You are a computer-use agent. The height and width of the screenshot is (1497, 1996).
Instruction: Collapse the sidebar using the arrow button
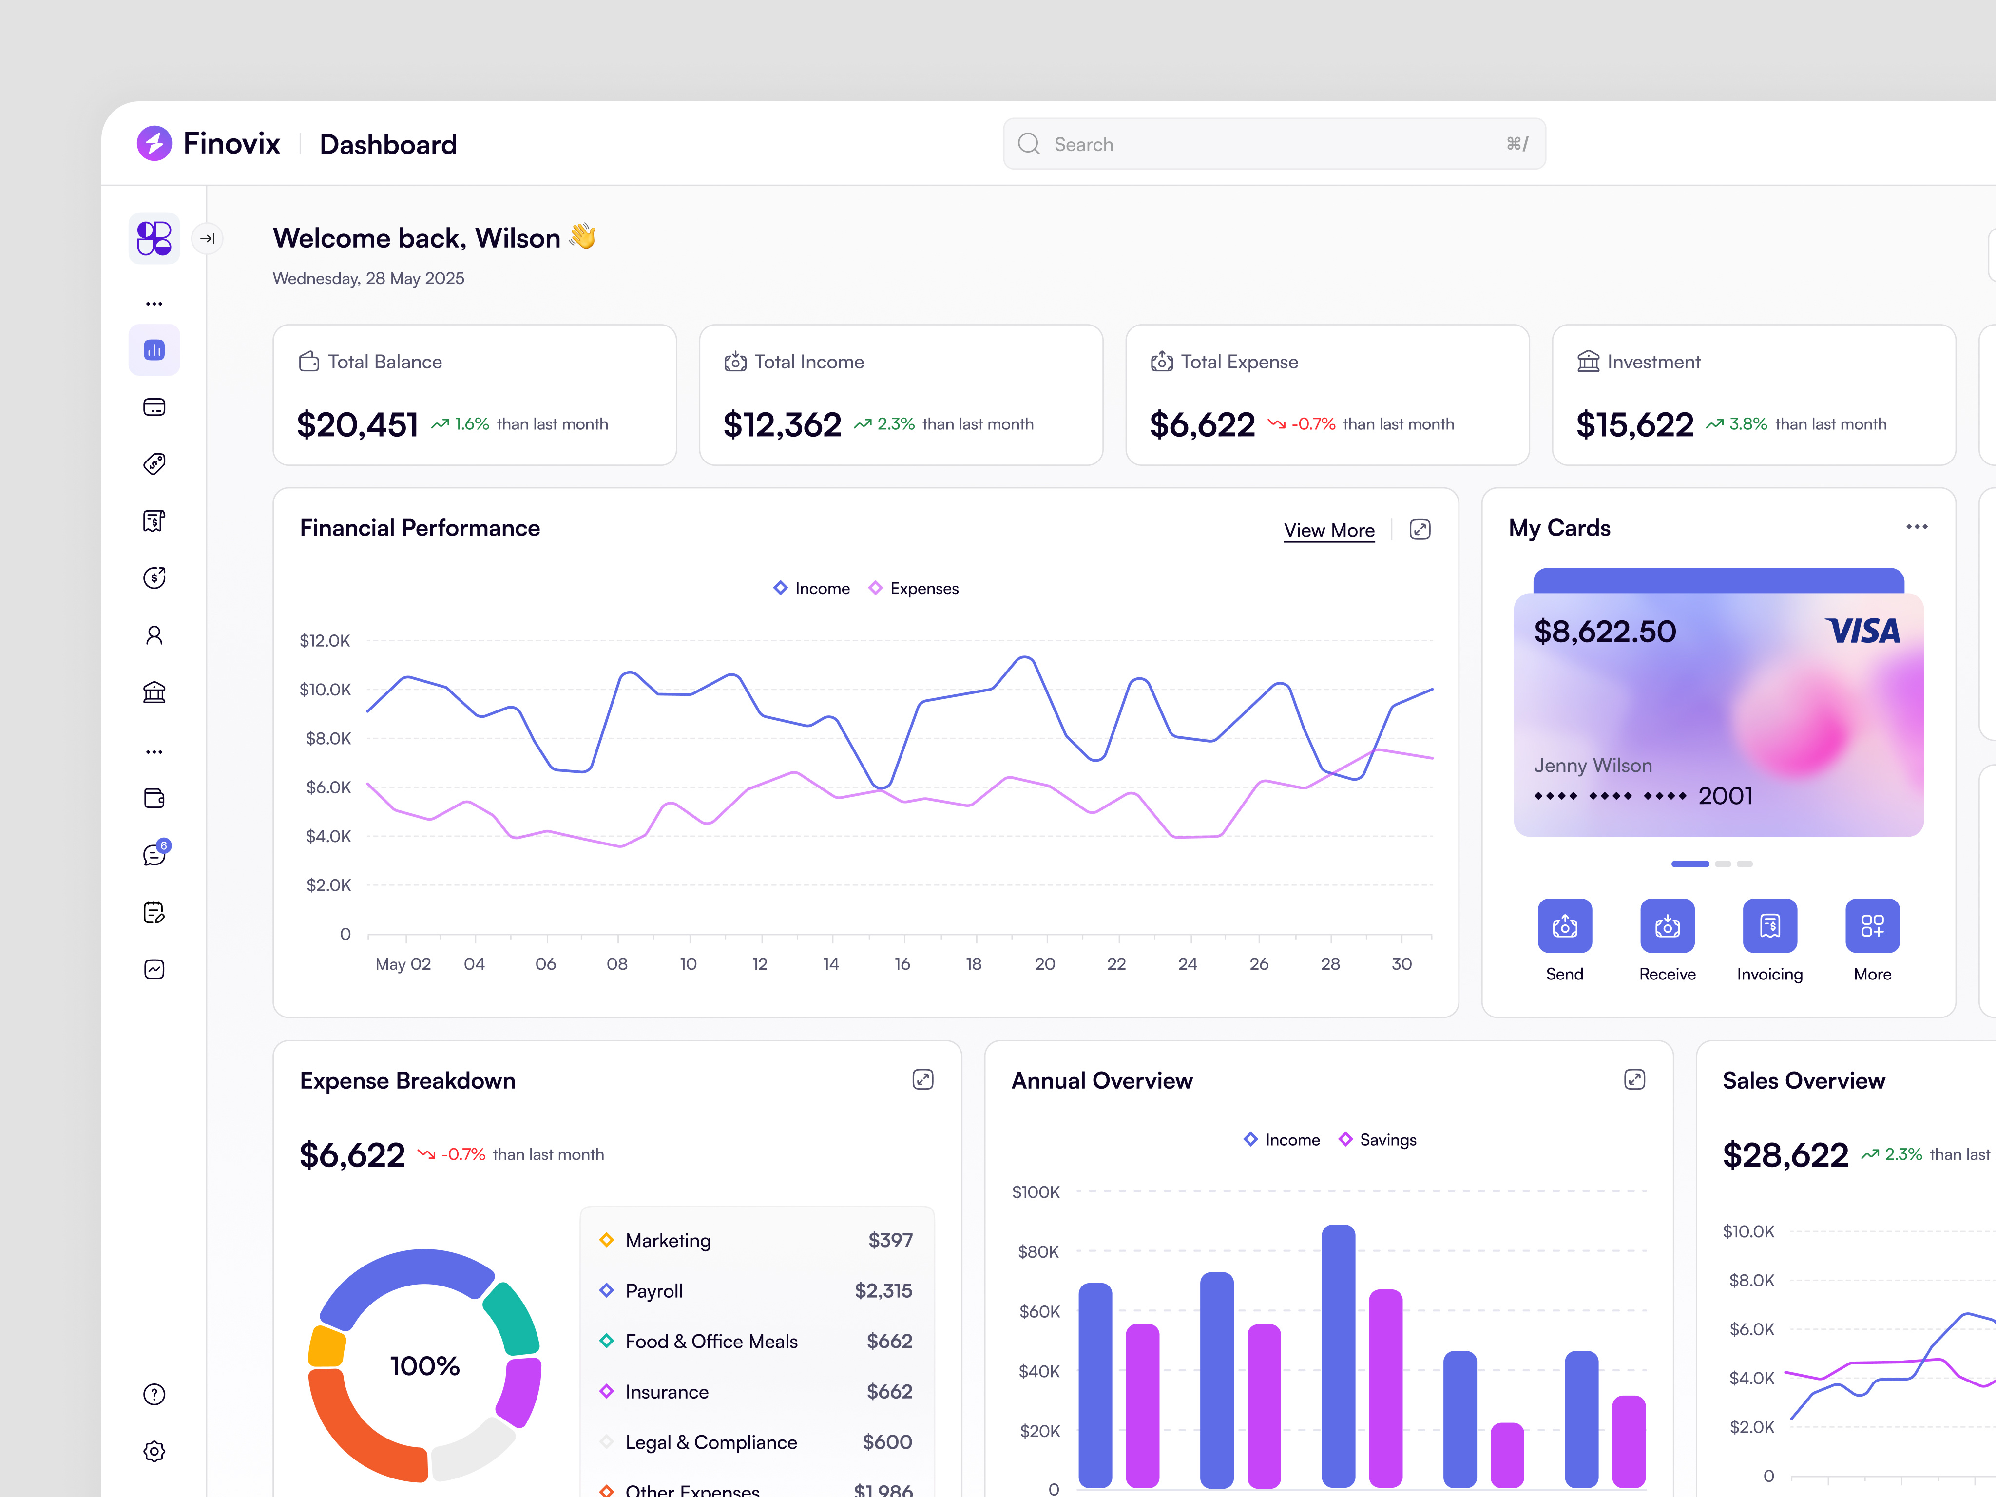tap(209, 238)
